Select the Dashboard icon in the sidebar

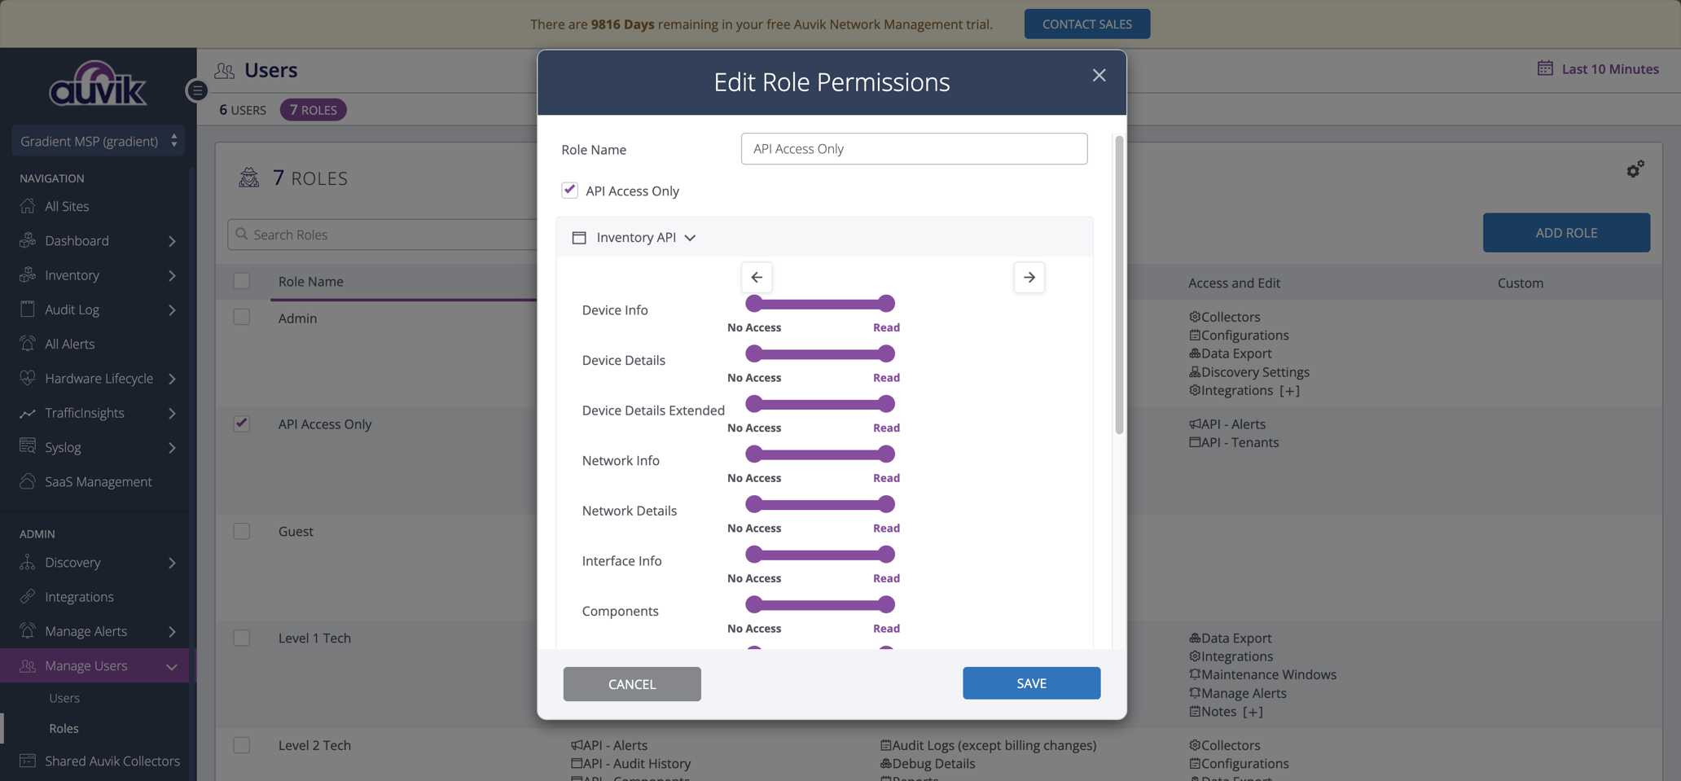coord(27,240)
